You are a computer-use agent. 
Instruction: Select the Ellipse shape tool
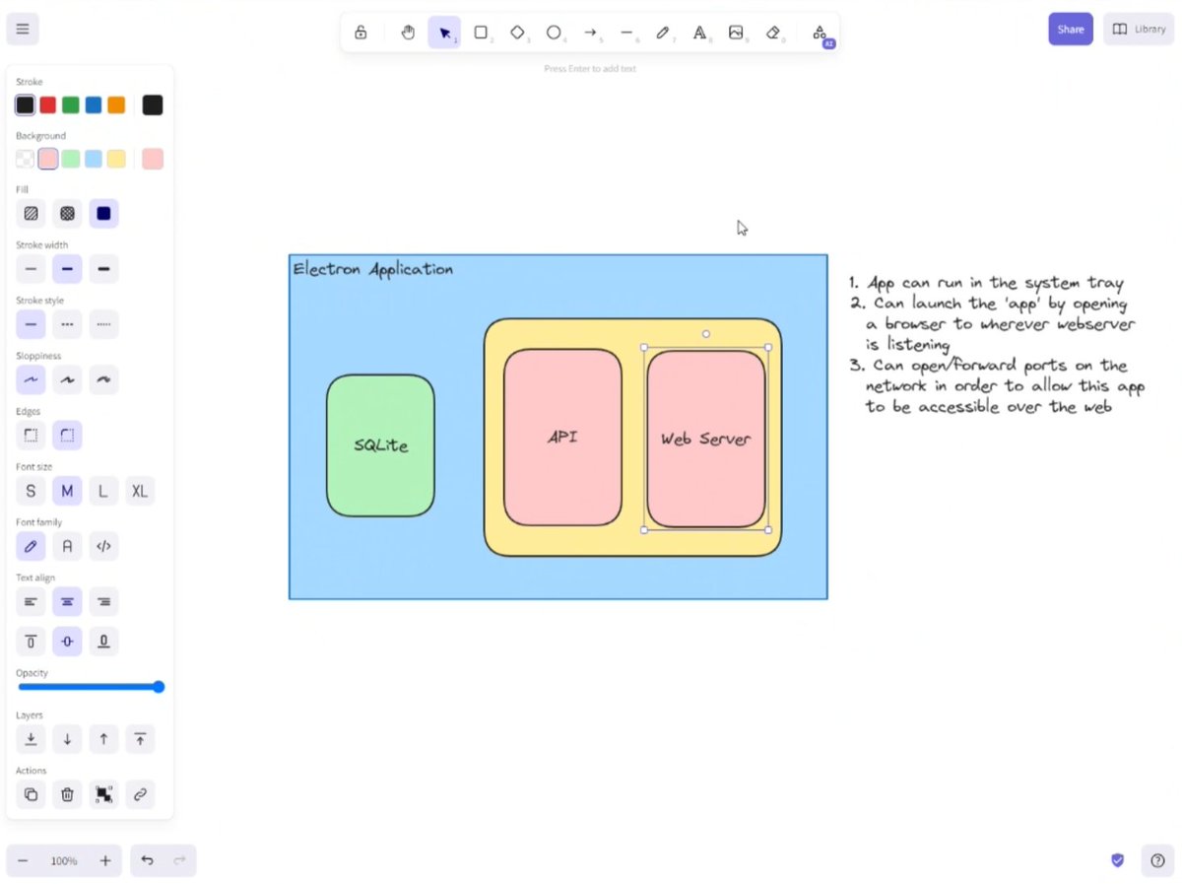tap(554, 33)
